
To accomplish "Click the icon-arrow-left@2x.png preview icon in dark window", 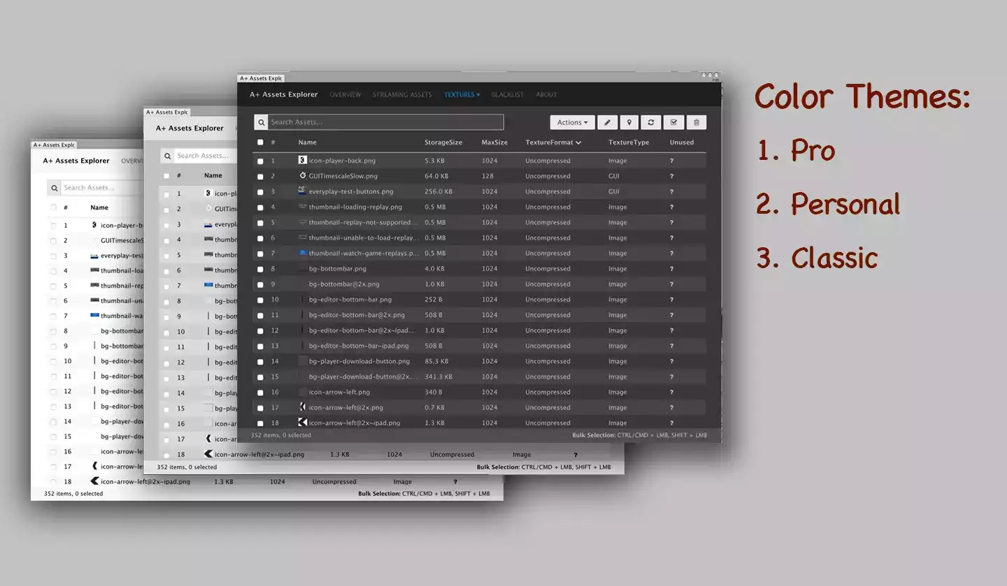I will click(x=303, y=407).
